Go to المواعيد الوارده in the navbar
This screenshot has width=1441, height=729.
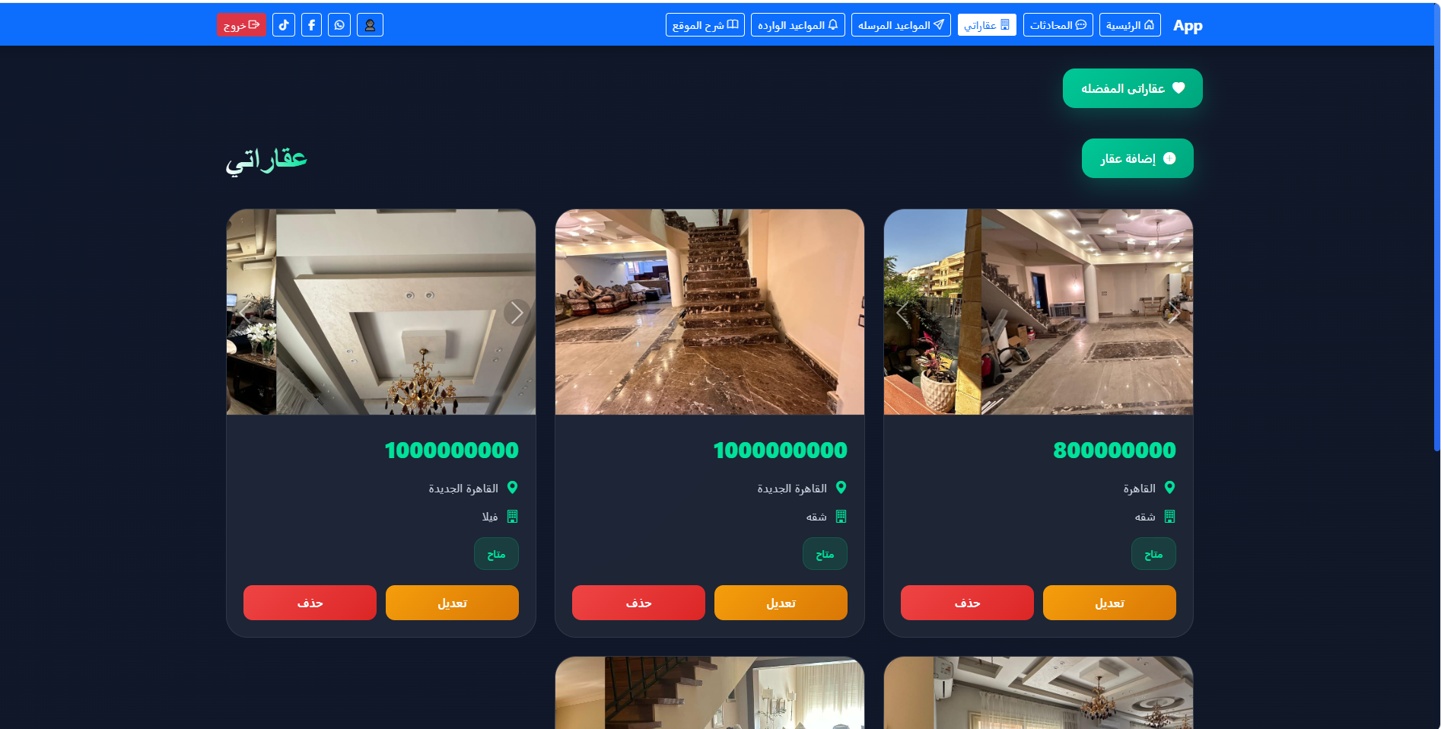(798, 25)
